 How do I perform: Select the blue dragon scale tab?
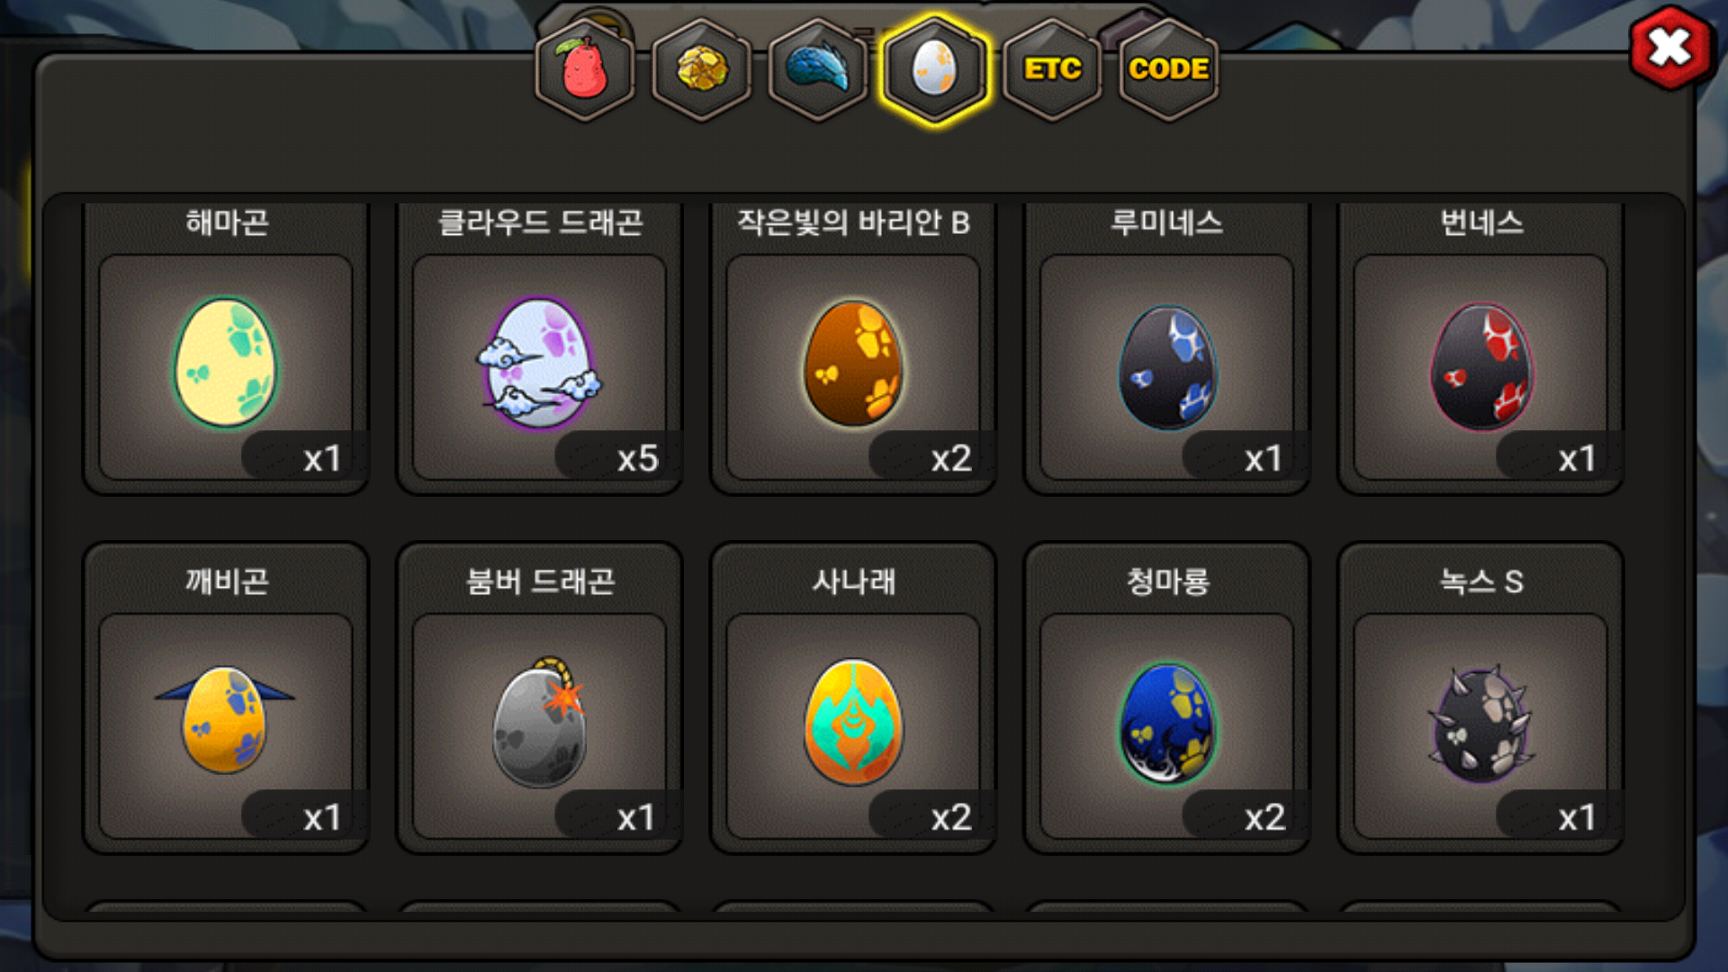tap(818, 69)
